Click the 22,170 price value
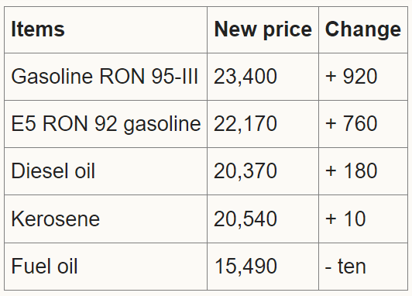 pos(245,124)
